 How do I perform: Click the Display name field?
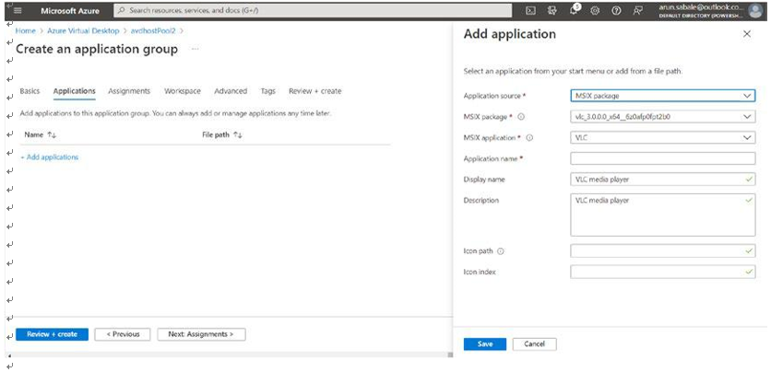coord(663,180)
